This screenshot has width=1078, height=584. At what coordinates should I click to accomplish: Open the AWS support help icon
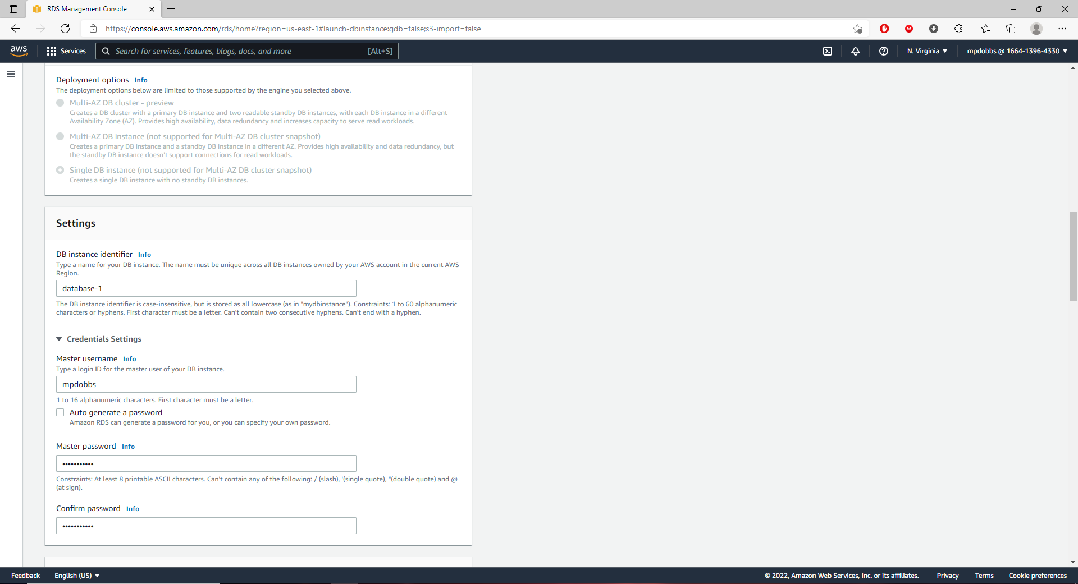pos(884,51)
